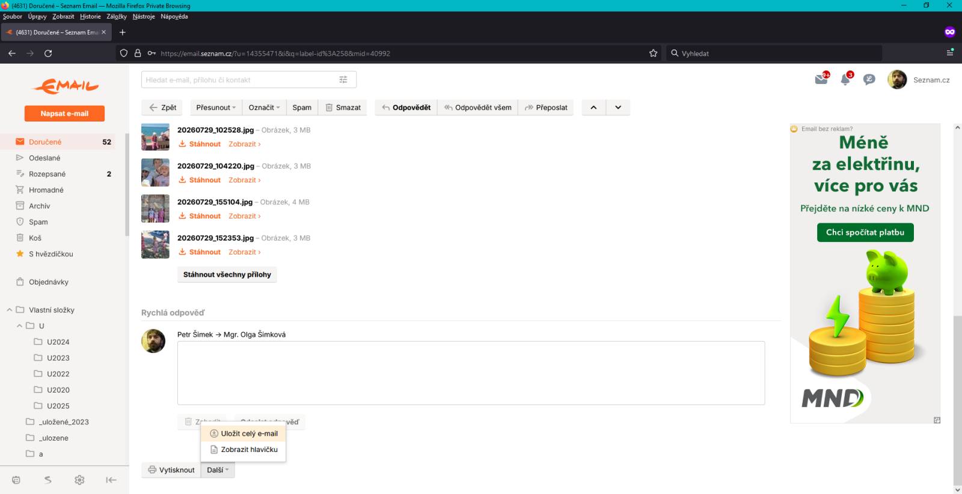Open Firefox application menu
Image resolution: width=962 pixels, height=494 pixels.
[x=950, y=53]
